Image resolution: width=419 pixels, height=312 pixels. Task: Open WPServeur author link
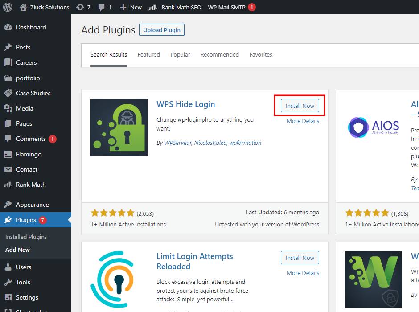tap(178, 143)
